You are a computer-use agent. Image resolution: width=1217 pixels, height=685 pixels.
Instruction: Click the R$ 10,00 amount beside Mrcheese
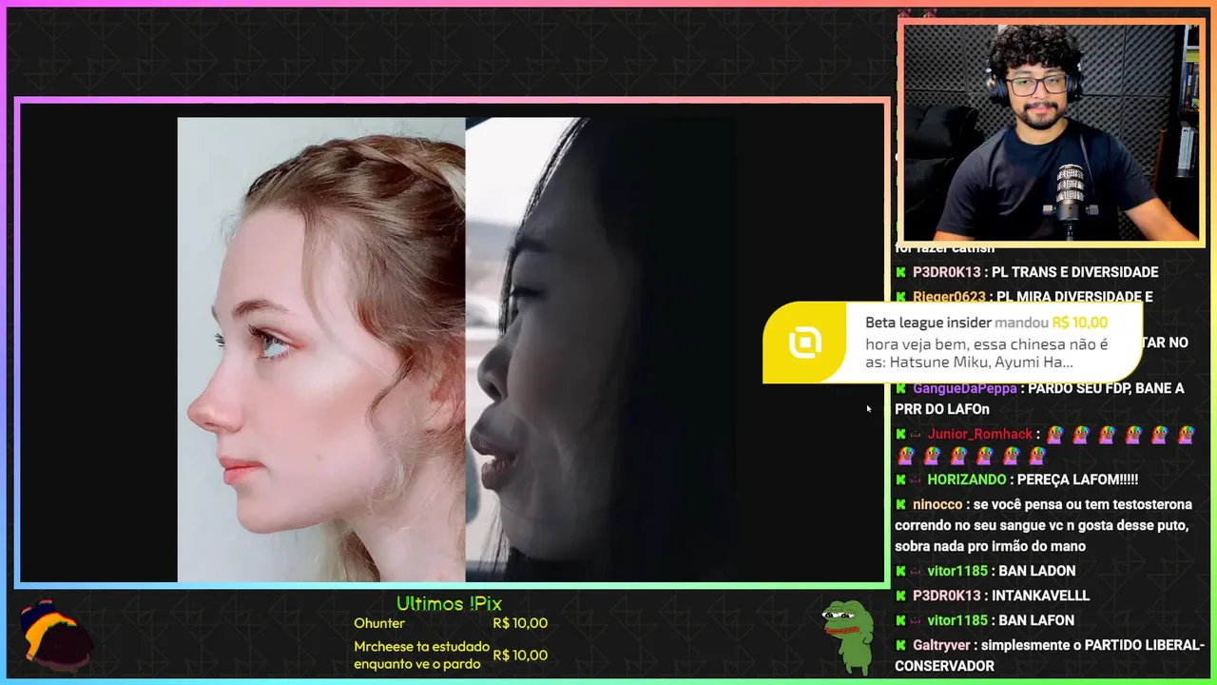[520, 655]
